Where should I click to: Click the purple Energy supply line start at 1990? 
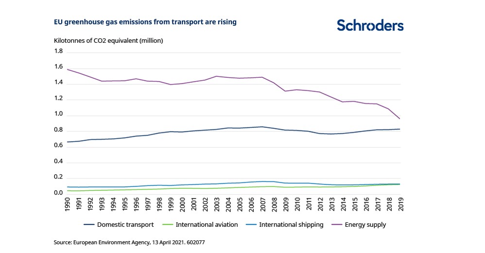point(68,69)
